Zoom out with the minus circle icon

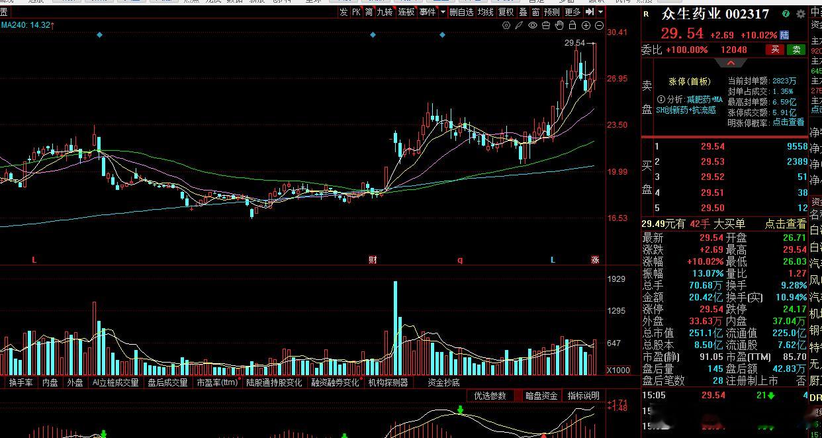click(x=599, y=25)
